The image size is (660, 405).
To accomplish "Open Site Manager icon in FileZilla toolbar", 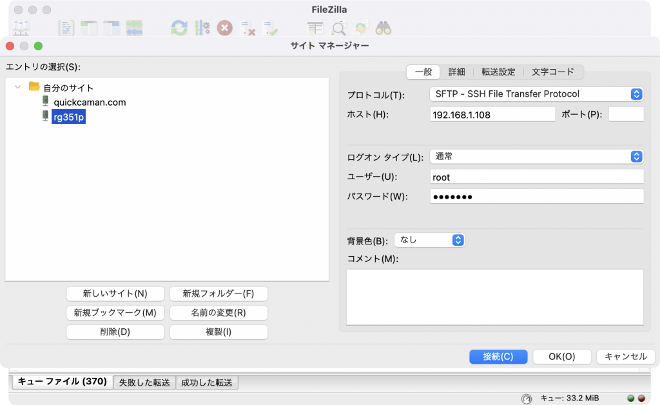I will coord(20,28).
